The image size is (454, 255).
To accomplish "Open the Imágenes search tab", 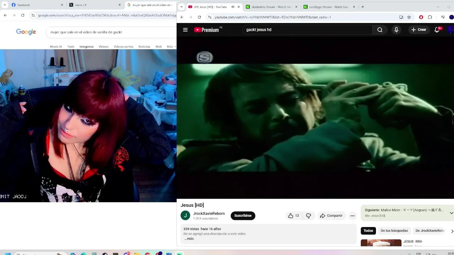I will (x=87, y=47).
